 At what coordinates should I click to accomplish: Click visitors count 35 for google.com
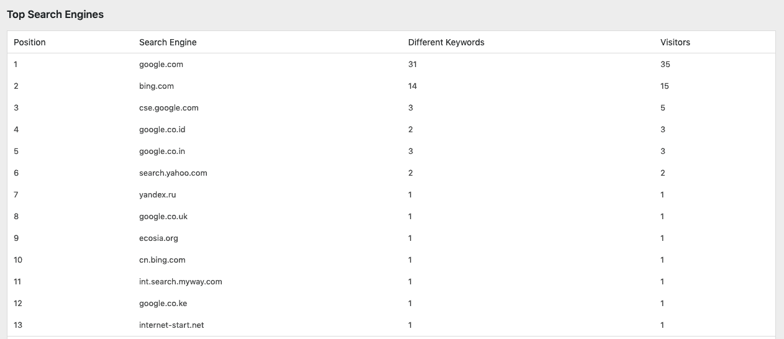point(665,65)
